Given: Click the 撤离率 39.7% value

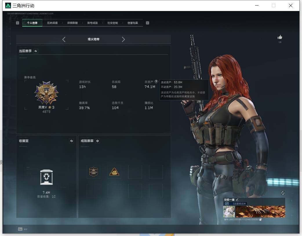Looking at the screenshot, I should [84, 108].
